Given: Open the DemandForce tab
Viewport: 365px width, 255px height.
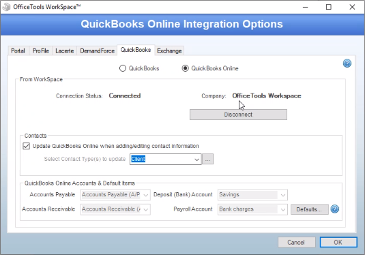Looking at the screenshot, I should click(x=97, y=50).
